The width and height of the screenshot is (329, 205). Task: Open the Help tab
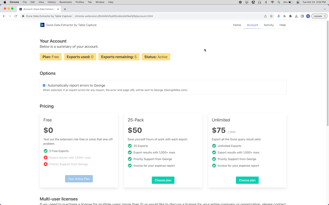(x=282, y=25)
